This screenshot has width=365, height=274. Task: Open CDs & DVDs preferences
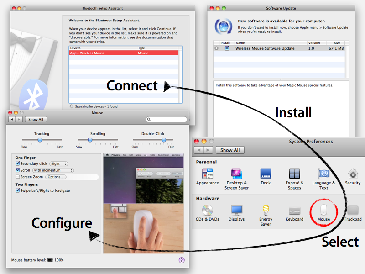(x=208, y=213)
